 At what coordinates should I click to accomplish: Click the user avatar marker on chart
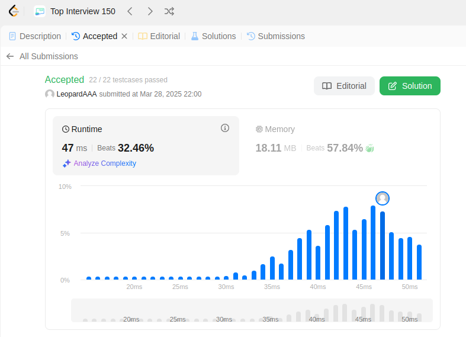click(x=383, y=198)
